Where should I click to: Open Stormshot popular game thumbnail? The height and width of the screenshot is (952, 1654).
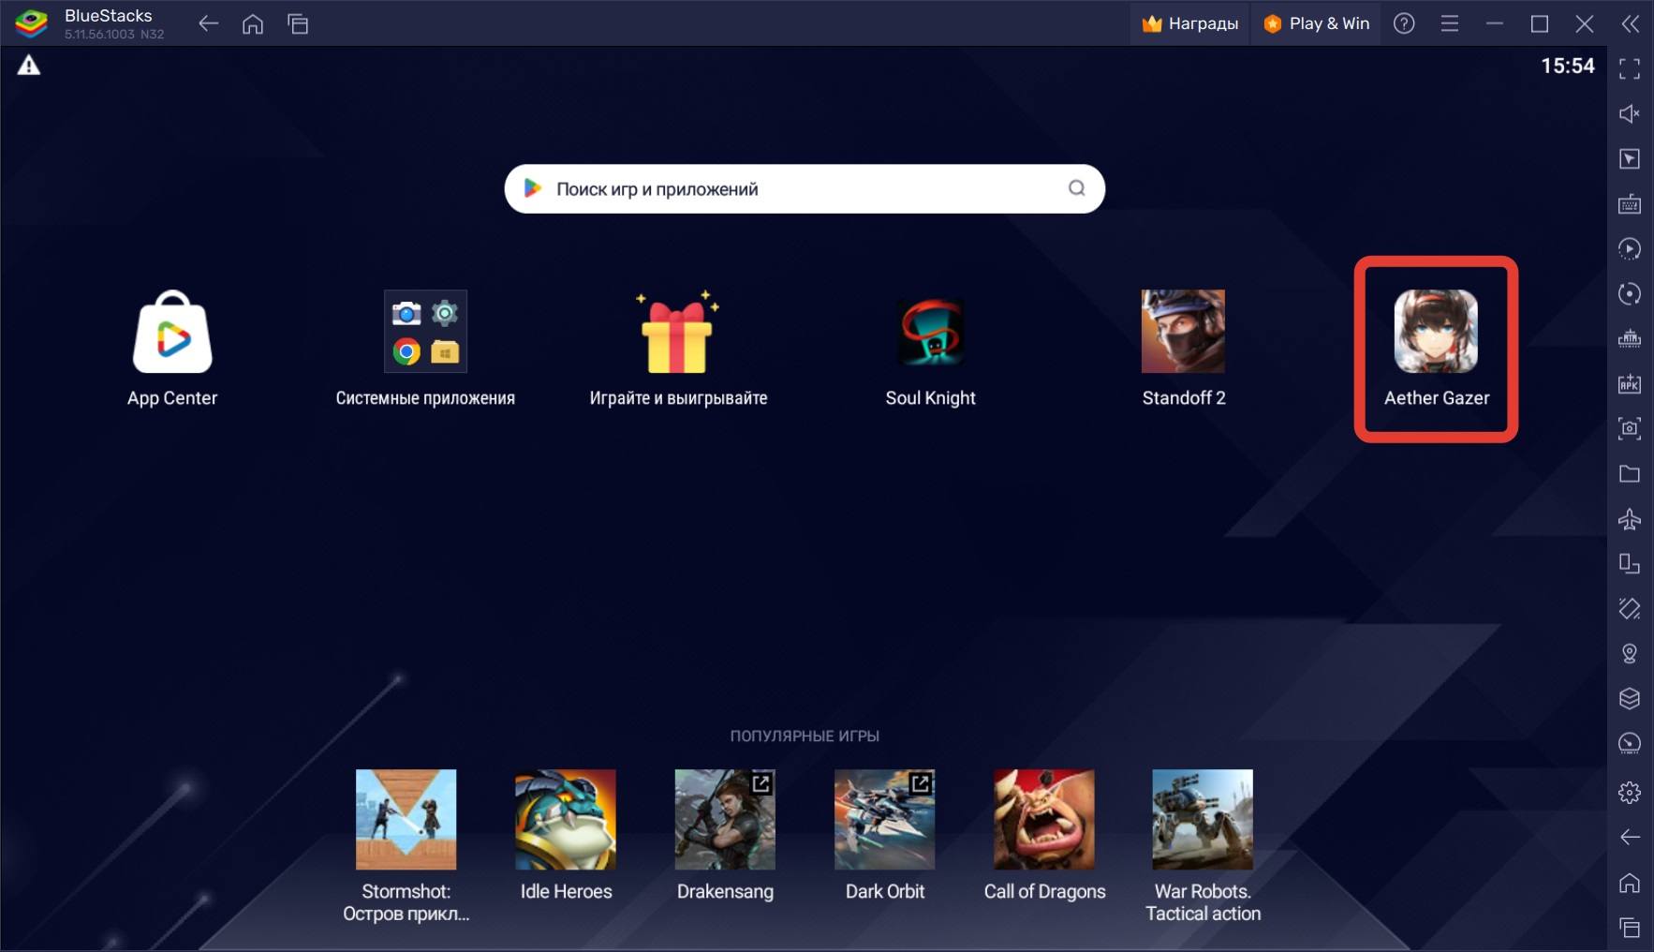[406, 819]
